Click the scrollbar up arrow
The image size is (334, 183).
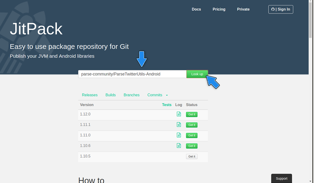310,1
